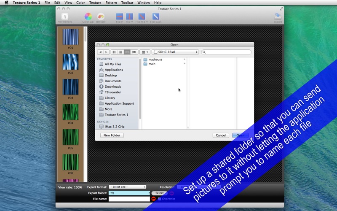337x211 pixels.
Task: Toggle fullscreen arrows of Texture Series window
Action: coord(281,9)
